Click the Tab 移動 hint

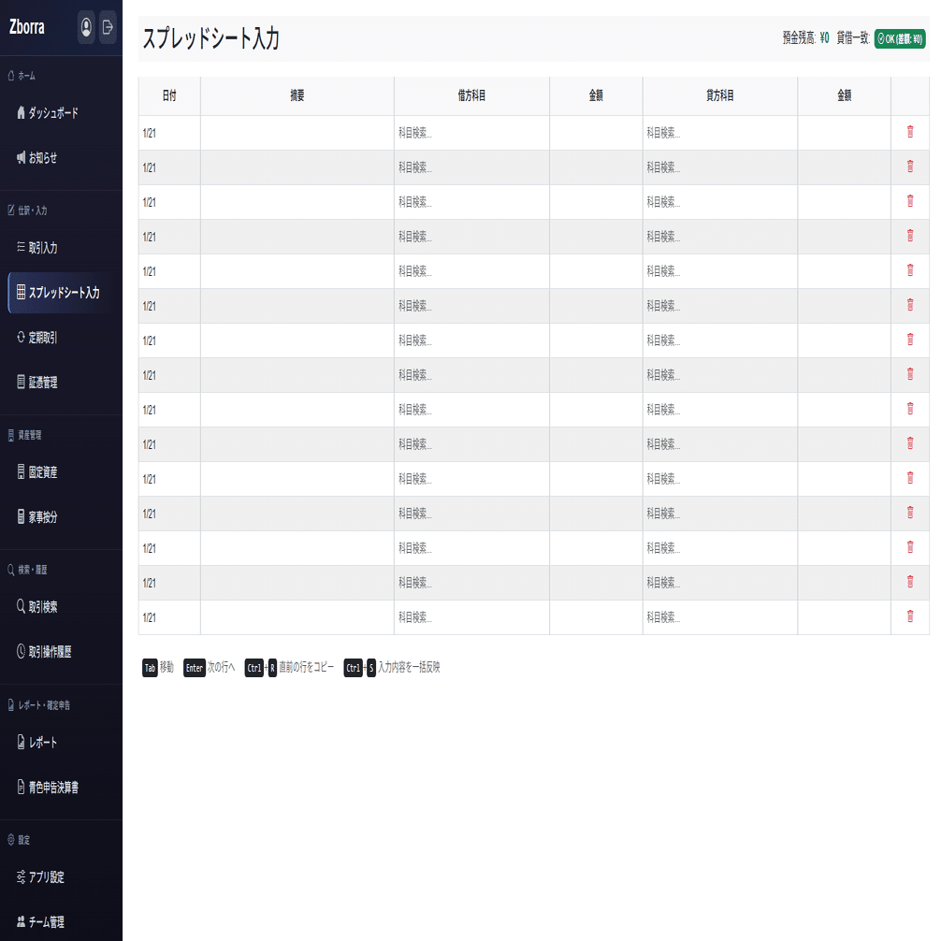pyautogui.click(x=158, y=667)
